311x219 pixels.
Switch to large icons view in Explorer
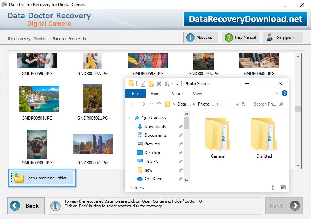(283, 187)
